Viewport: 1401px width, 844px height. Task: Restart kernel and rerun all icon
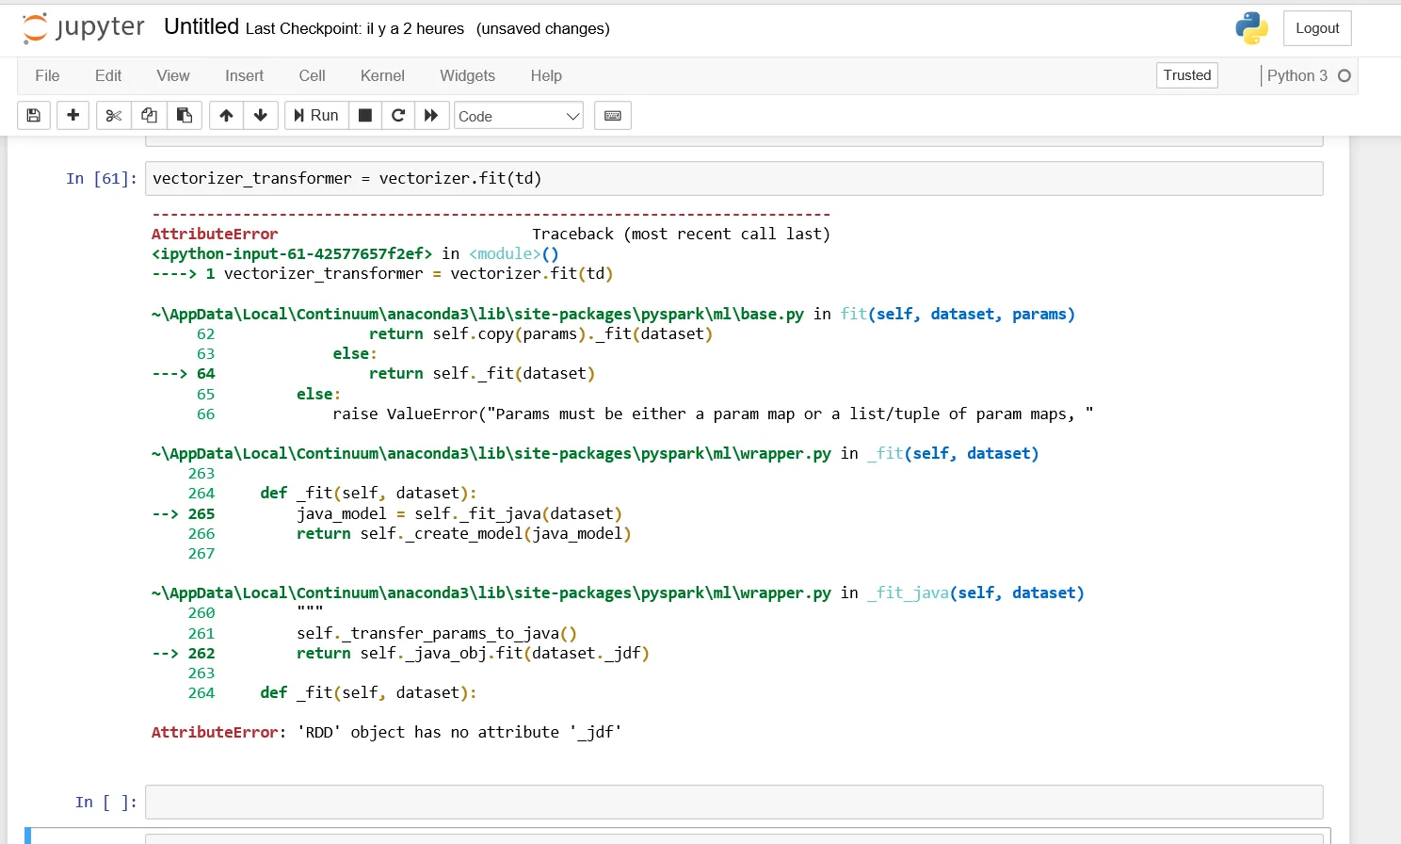pyautogui.click(x=431, y=115)
